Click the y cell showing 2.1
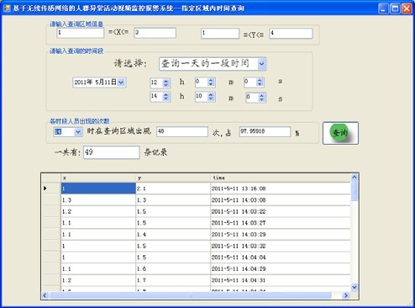The height and width of the screenshot is (308, 415). pos(173,189)
